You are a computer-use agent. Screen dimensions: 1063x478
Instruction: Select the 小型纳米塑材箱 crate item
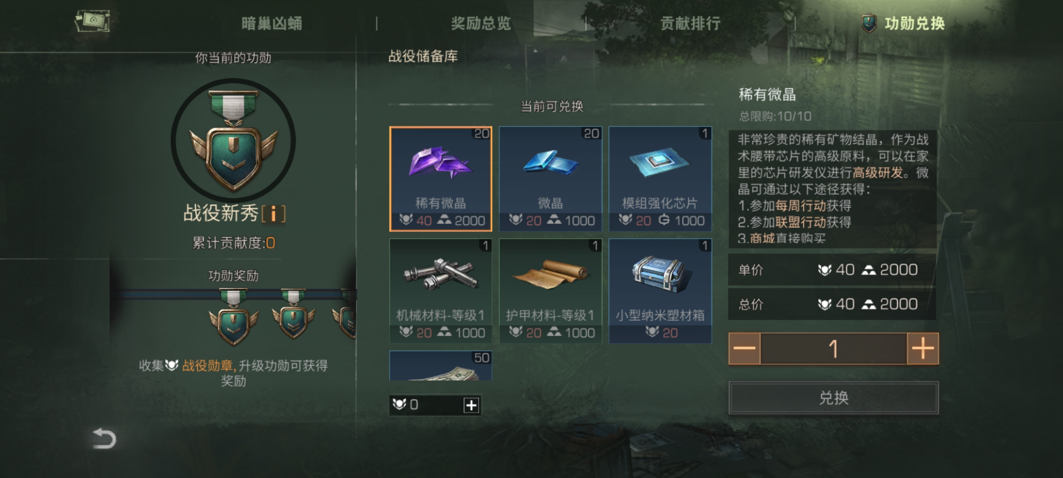pos(660,291)
